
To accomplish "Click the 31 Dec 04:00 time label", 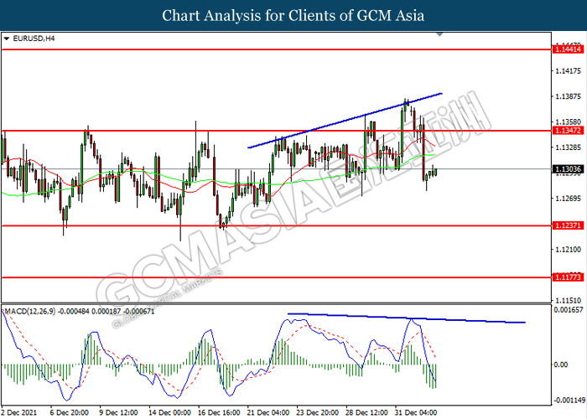I will [x=416, y=412].
